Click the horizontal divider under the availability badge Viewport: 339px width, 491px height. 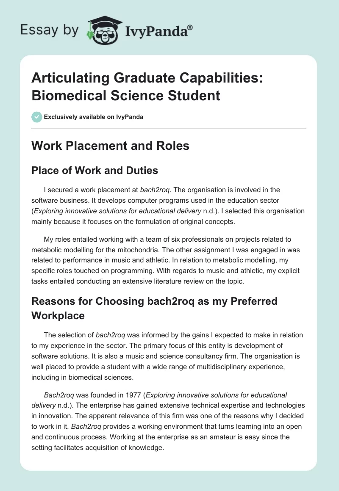tap(169, 128)
